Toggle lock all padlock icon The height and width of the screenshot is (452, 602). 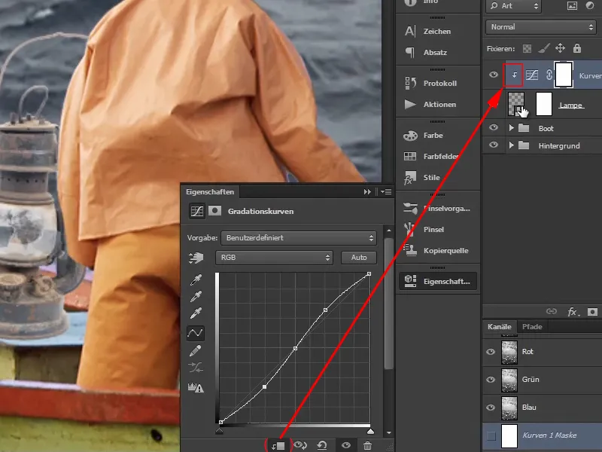pos(576,48)
